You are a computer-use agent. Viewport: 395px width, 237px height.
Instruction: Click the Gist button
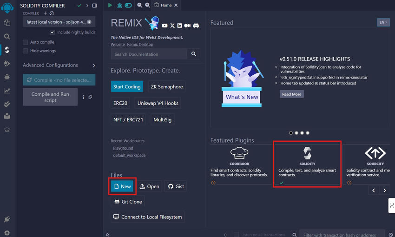click(x=176, y=186)
